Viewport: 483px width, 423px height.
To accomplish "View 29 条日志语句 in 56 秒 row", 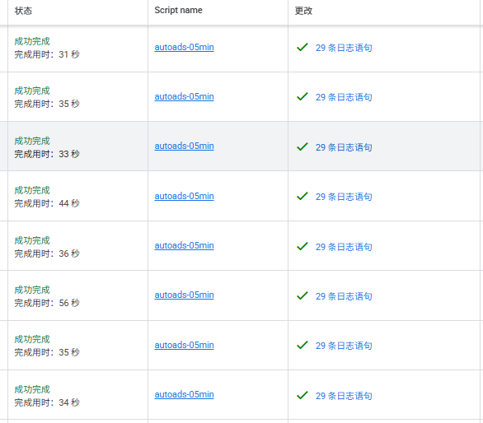I will (344, 296).
